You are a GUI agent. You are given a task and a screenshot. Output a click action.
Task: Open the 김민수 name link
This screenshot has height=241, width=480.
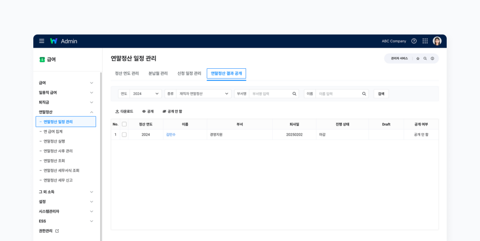171,134
